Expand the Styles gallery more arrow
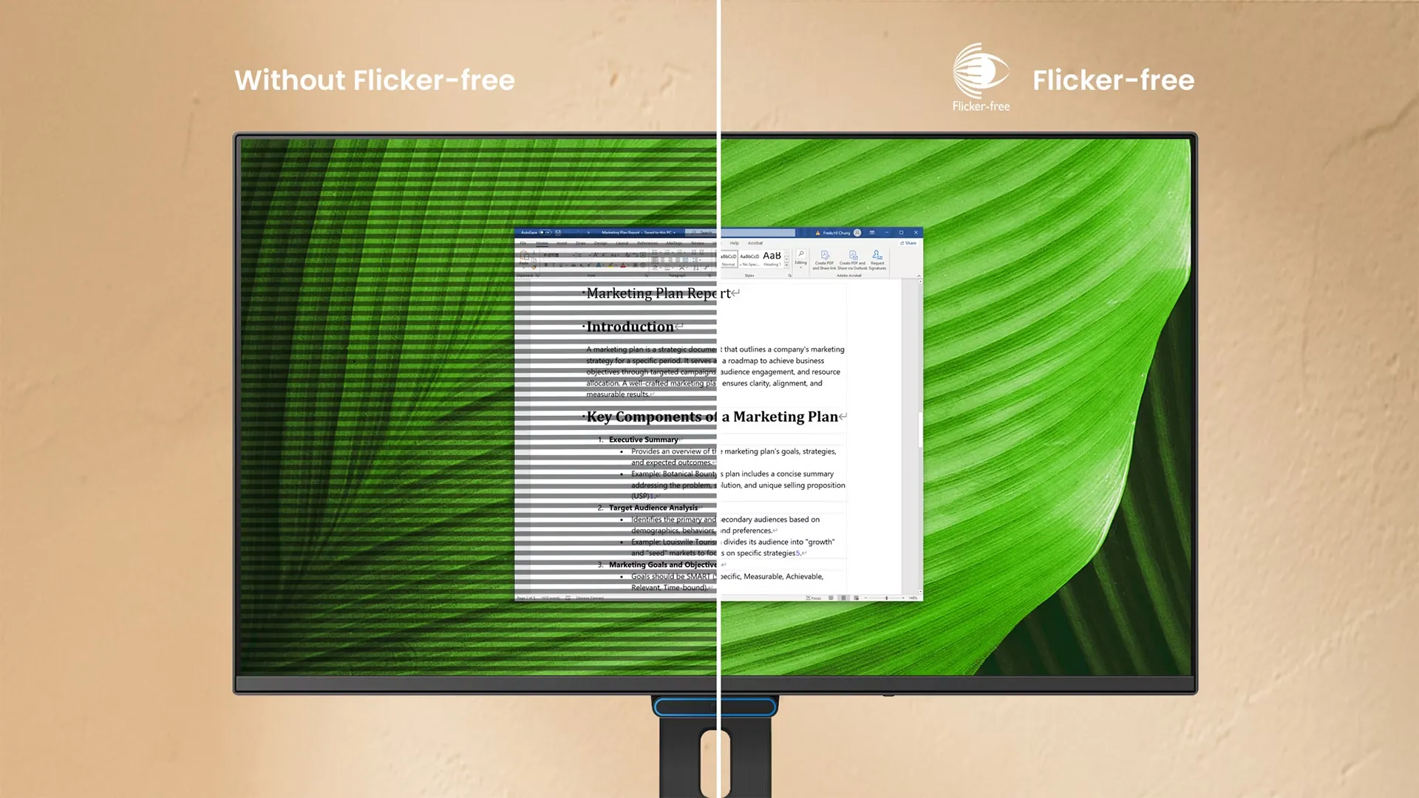This screenshot has width=1419, height=798. (x=786, y=265)
